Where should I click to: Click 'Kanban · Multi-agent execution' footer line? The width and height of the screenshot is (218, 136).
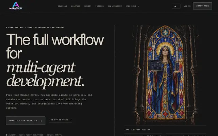click(34, 135)
